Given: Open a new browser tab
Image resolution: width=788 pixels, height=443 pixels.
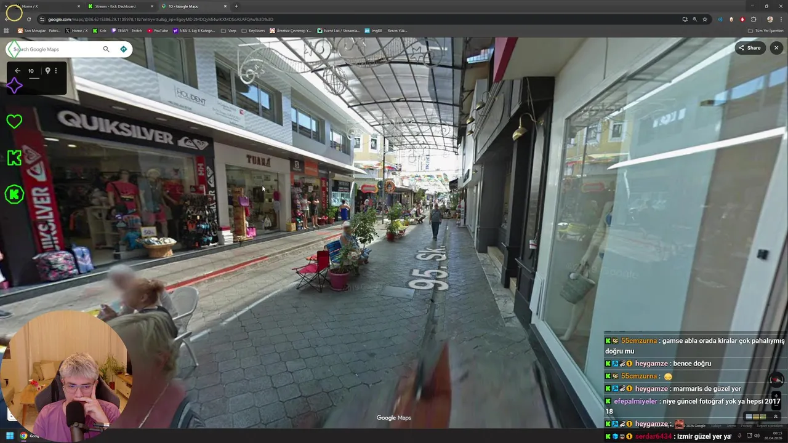Looking at the screenshot, I should pyautogui.click(x=236, y=6).
